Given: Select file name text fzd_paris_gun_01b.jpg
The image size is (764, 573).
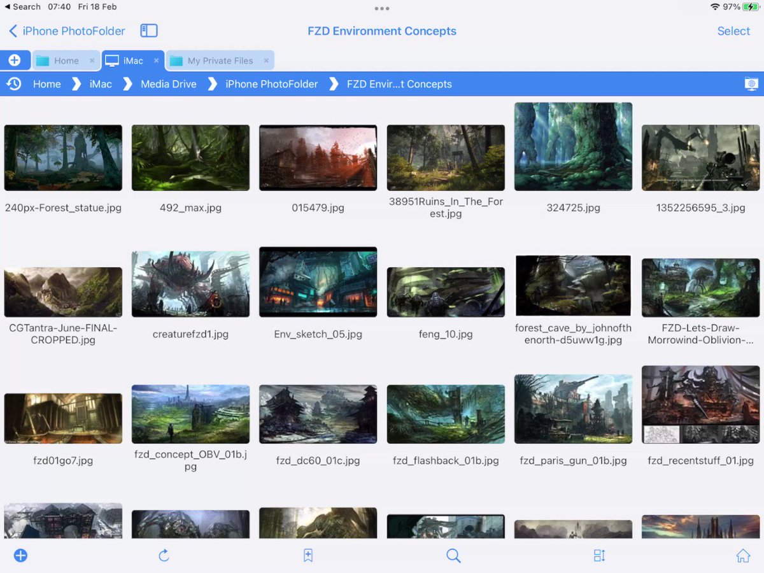Looking at the screenshot, I should click(x=573, y=461).
